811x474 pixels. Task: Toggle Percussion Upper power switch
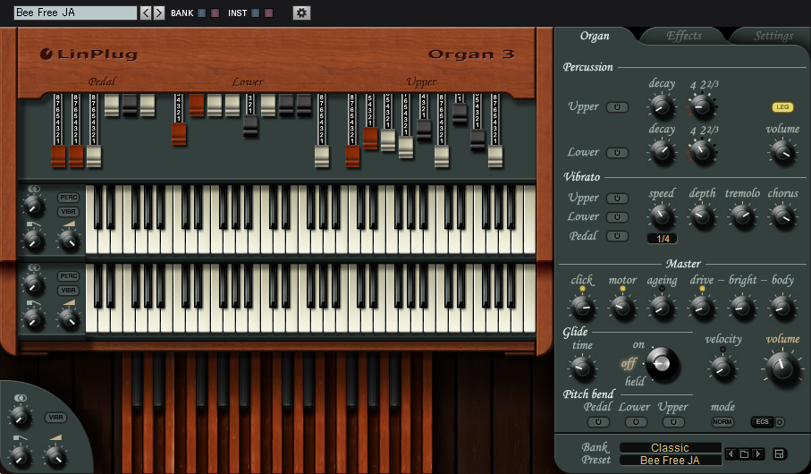click(617, 107)
